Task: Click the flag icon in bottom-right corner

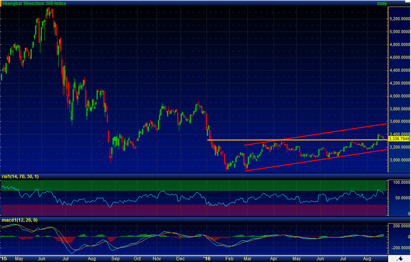Action: click(399, 258)
